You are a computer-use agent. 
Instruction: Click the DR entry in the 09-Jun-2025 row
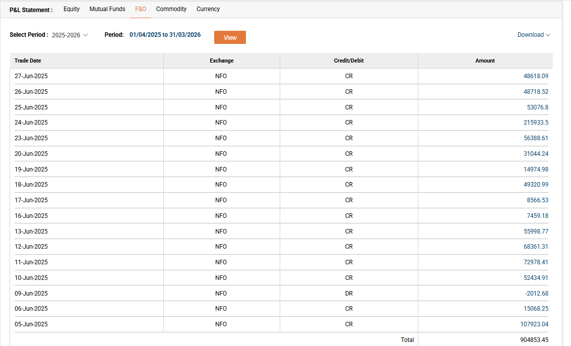349,293
